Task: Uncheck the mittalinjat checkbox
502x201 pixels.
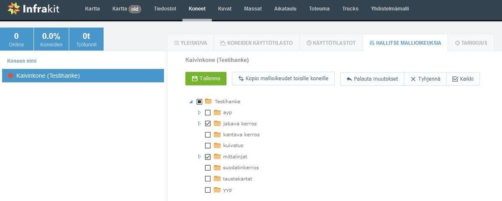Action: (208, 156)
